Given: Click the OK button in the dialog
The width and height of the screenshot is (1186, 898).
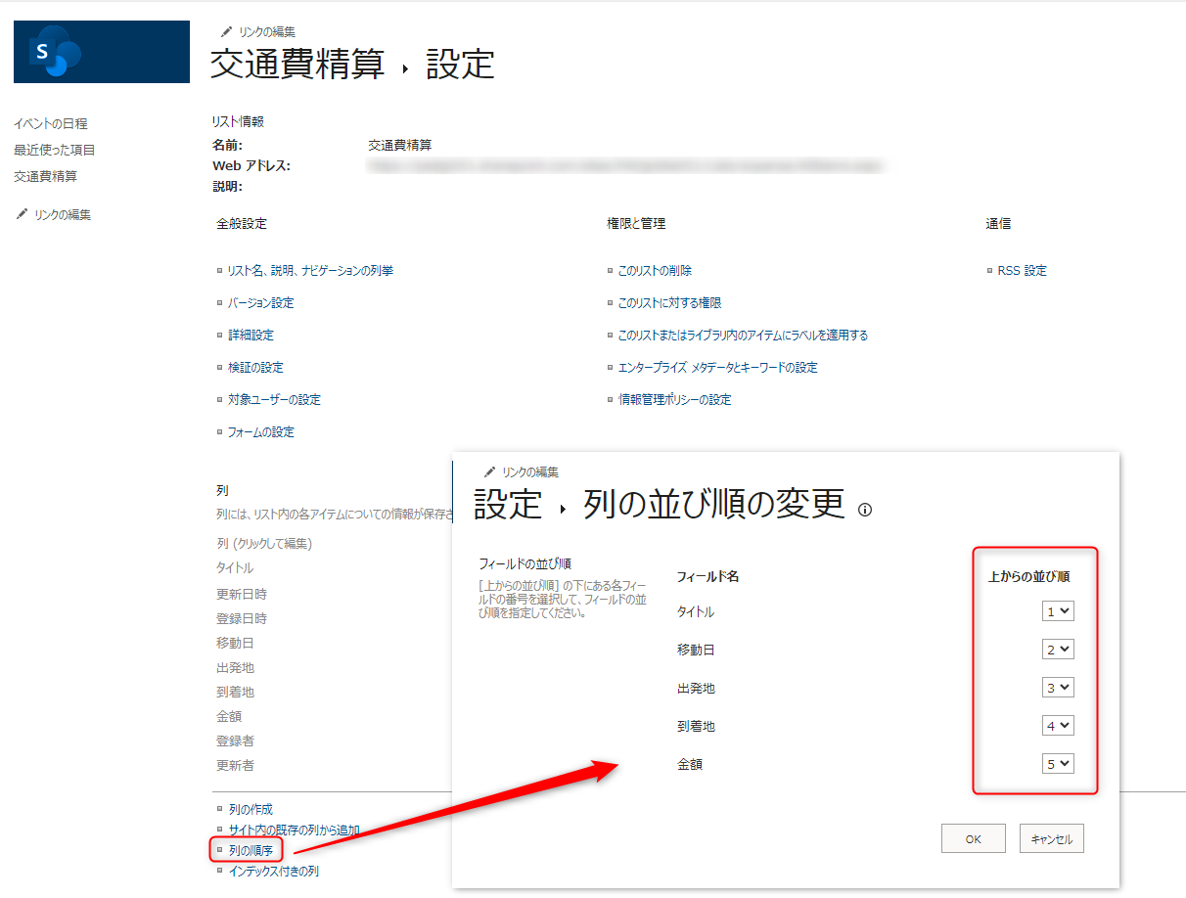Looking at the screenshot, I should tap(973, 838).
